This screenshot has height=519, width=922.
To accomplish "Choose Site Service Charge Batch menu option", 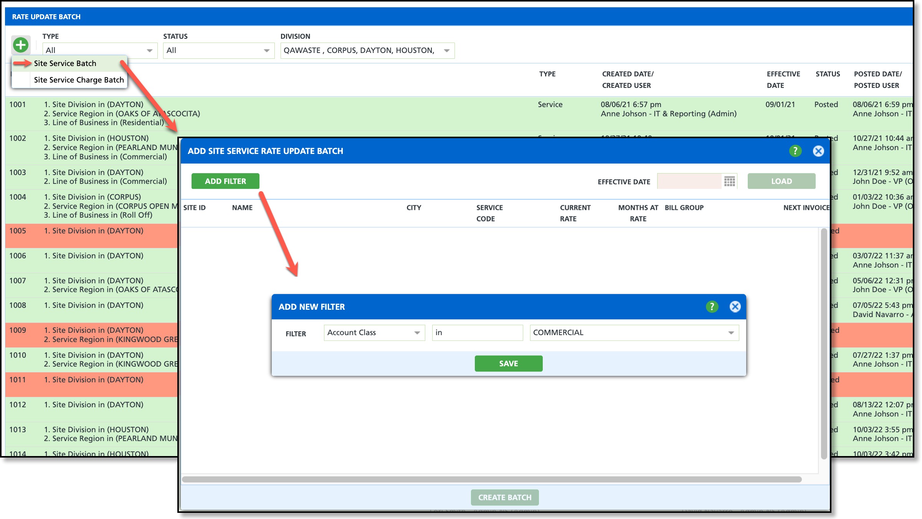I will tap(79, 80).
